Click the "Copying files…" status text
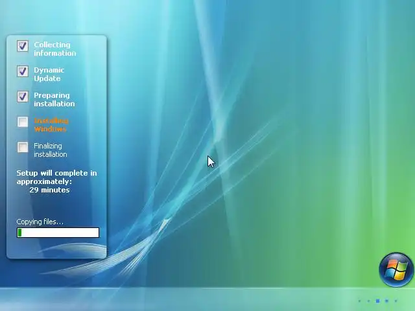 tap(40, 222)
